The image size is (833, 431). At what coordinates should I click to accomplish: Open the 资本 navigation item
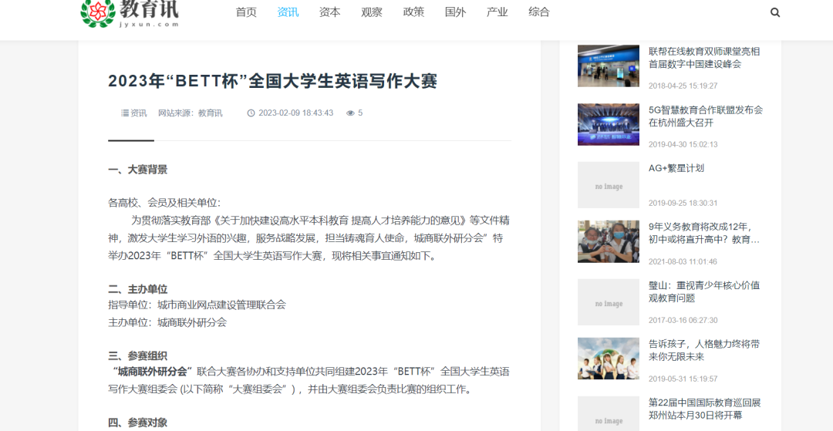coord(330,12)
